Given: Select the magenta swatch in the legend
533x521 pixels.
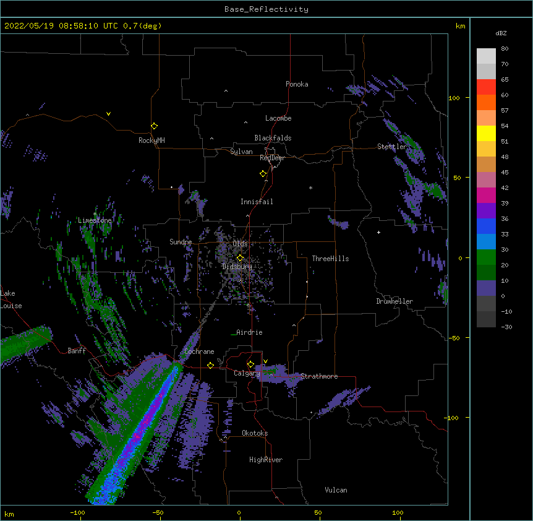Looking at the screenshot, I should [x=486, y=195].
